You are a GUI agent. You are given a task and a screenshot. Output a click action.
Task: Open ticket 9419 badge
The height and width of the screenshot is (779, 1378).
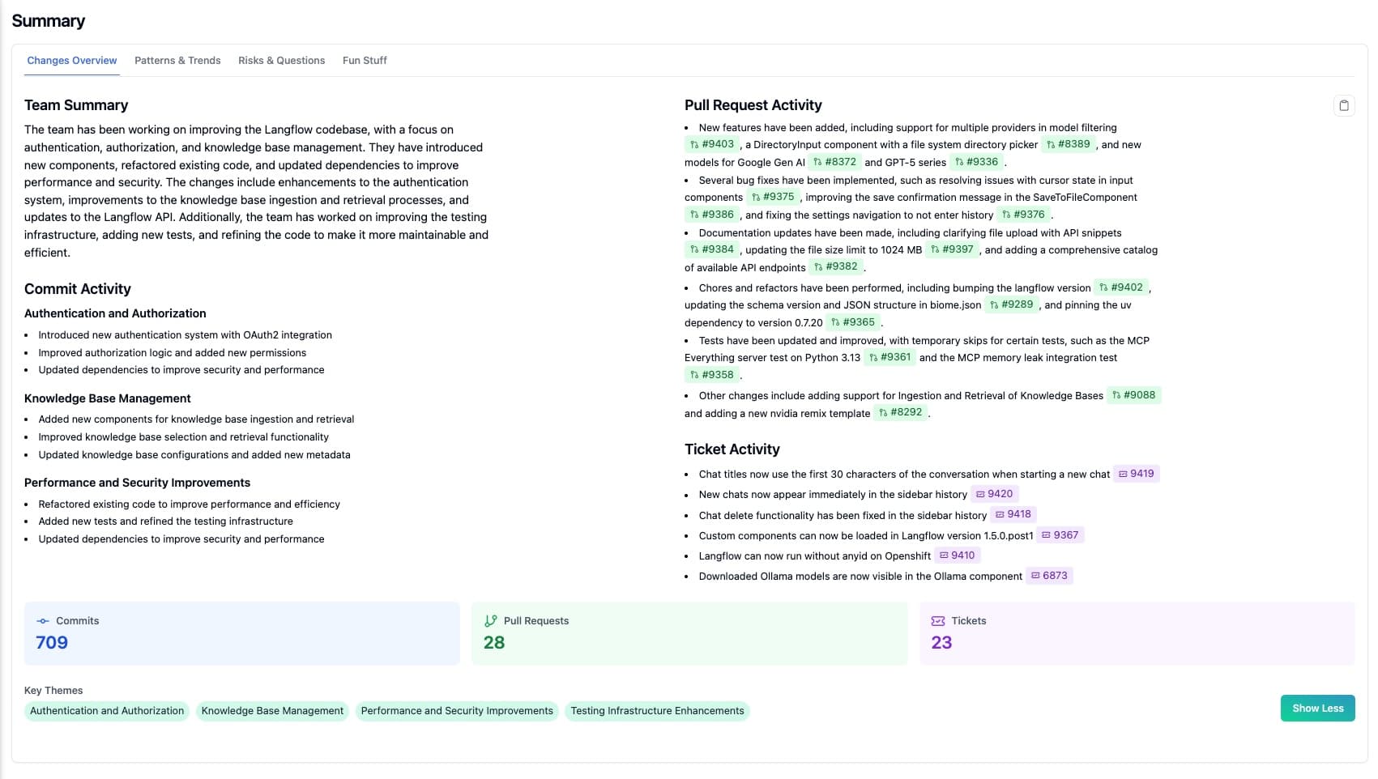pyautogui.click(x=1136, y=474)
